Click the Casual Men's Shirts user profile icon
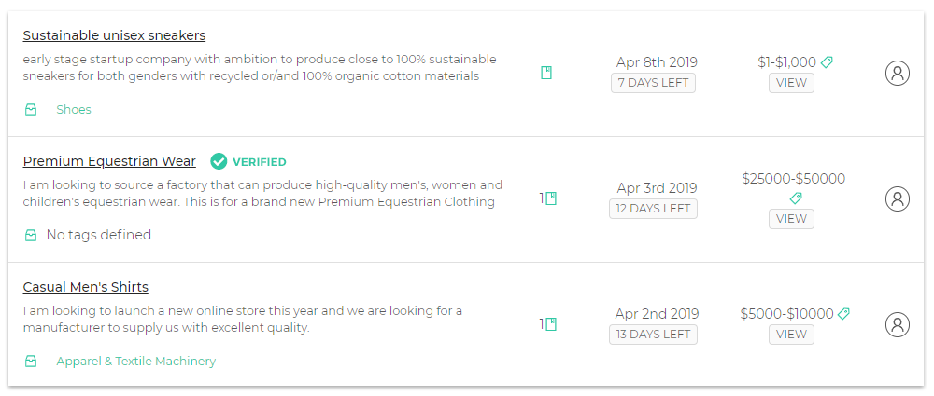Screen dimensions: 934x396 tap(897, 324)
